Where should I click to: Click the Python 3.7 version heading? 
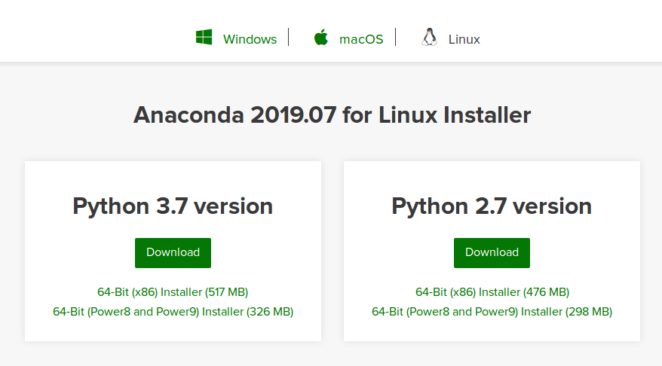(173, 206)
